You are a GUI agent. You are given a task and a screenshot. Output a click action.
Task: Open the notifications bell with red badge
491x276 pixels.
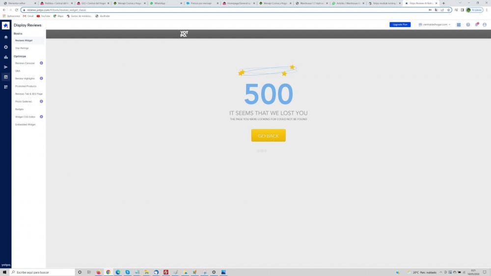click(477, 25)
